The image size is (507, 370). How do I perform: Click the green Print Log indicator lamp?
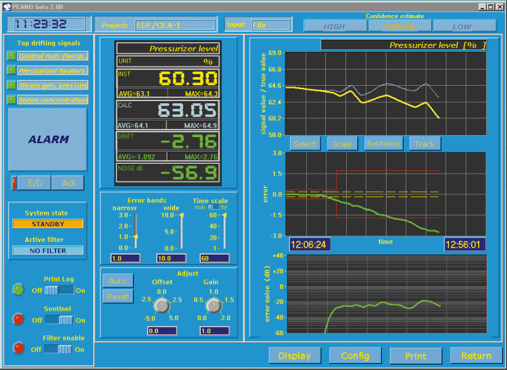point(18,290)
